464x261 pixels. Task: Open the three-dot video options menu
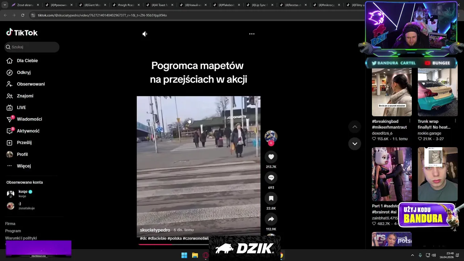252,34
